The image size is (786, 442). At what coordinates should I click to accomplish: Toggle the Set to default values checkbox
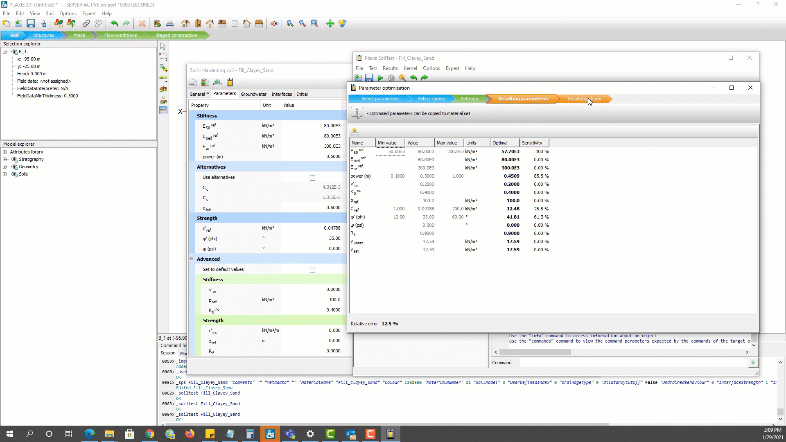(x=312, y=270)
